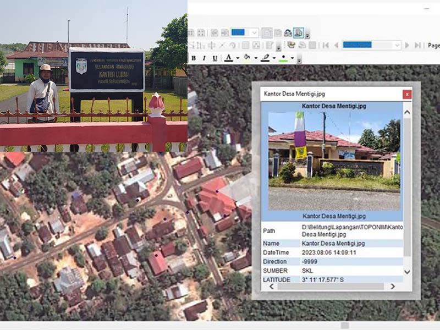This screenshot has width=440, height=330.
Task: Toggle bold text formatting
Action: coord(194,58)
